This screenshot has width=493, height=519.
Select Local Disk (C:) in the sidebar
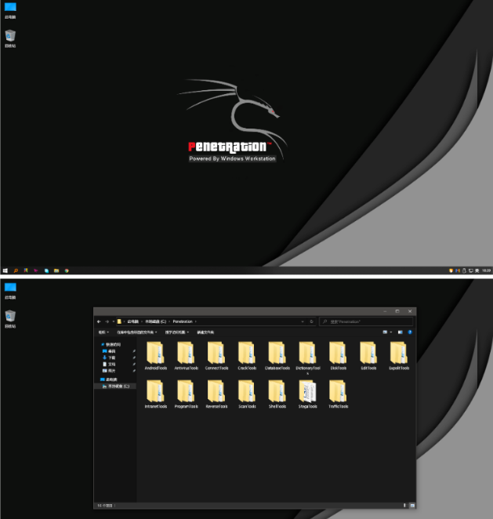(x=116, y=387)
